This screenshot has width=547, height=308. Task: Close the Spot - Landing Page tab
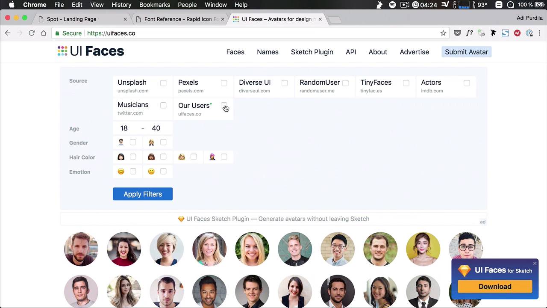click(125, 19)
